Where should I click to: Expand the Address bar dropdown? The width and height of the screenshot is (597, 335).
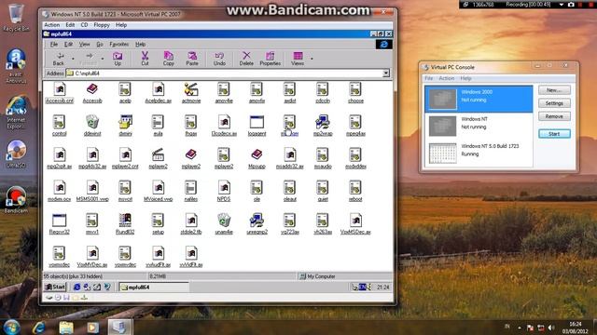pos(385,73)
